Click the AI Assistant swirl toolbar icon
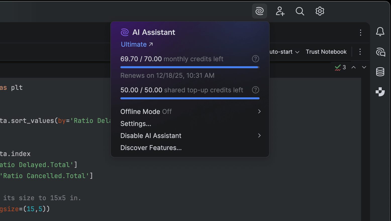The width and height of the screenshot is (391, 221). (259, 11)
